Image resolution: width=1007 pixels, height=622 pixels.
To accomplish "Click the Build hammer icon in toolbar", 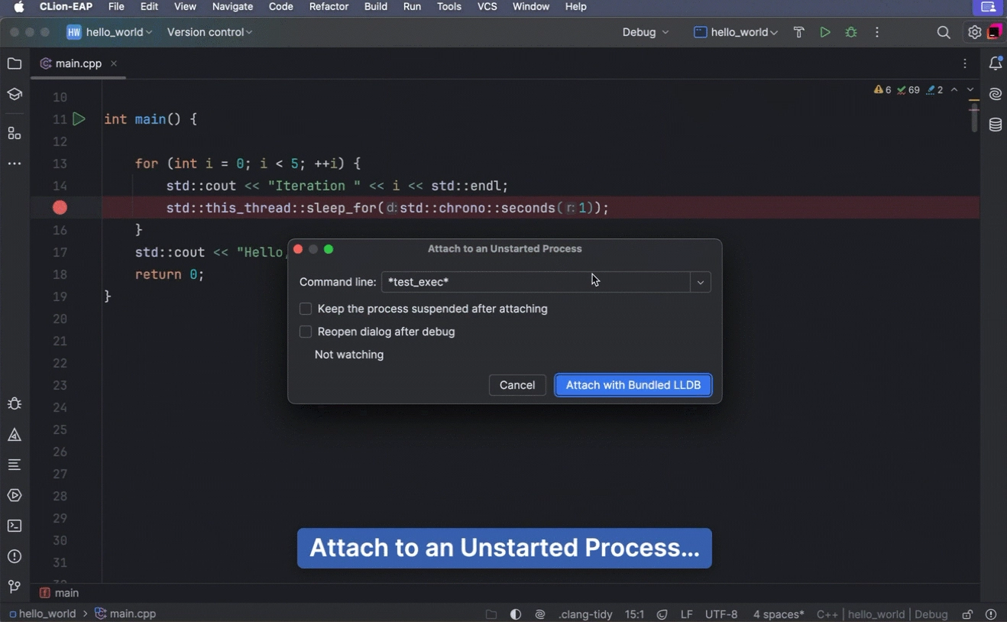I will point(799,32).
